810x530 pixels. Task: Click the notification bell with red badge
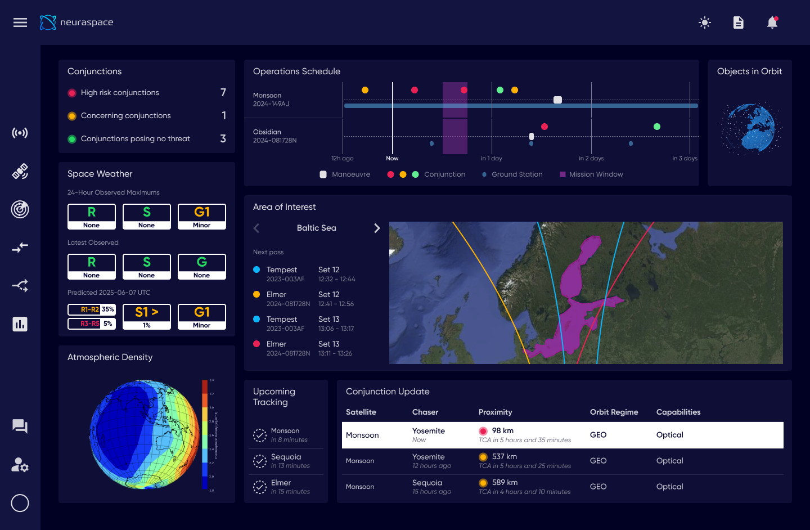(x=772, y=23)
